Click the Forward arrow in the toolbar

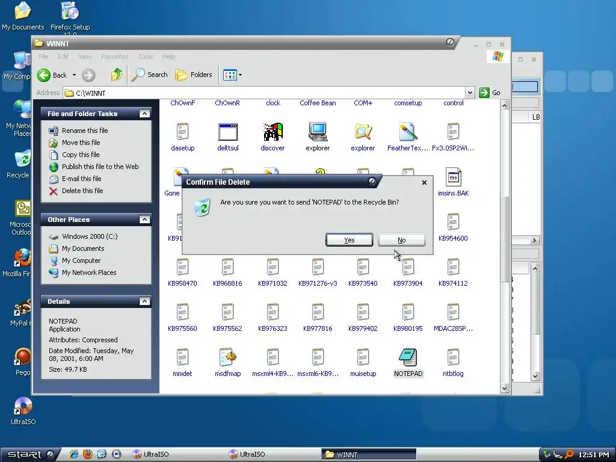[x=88, y=75]
